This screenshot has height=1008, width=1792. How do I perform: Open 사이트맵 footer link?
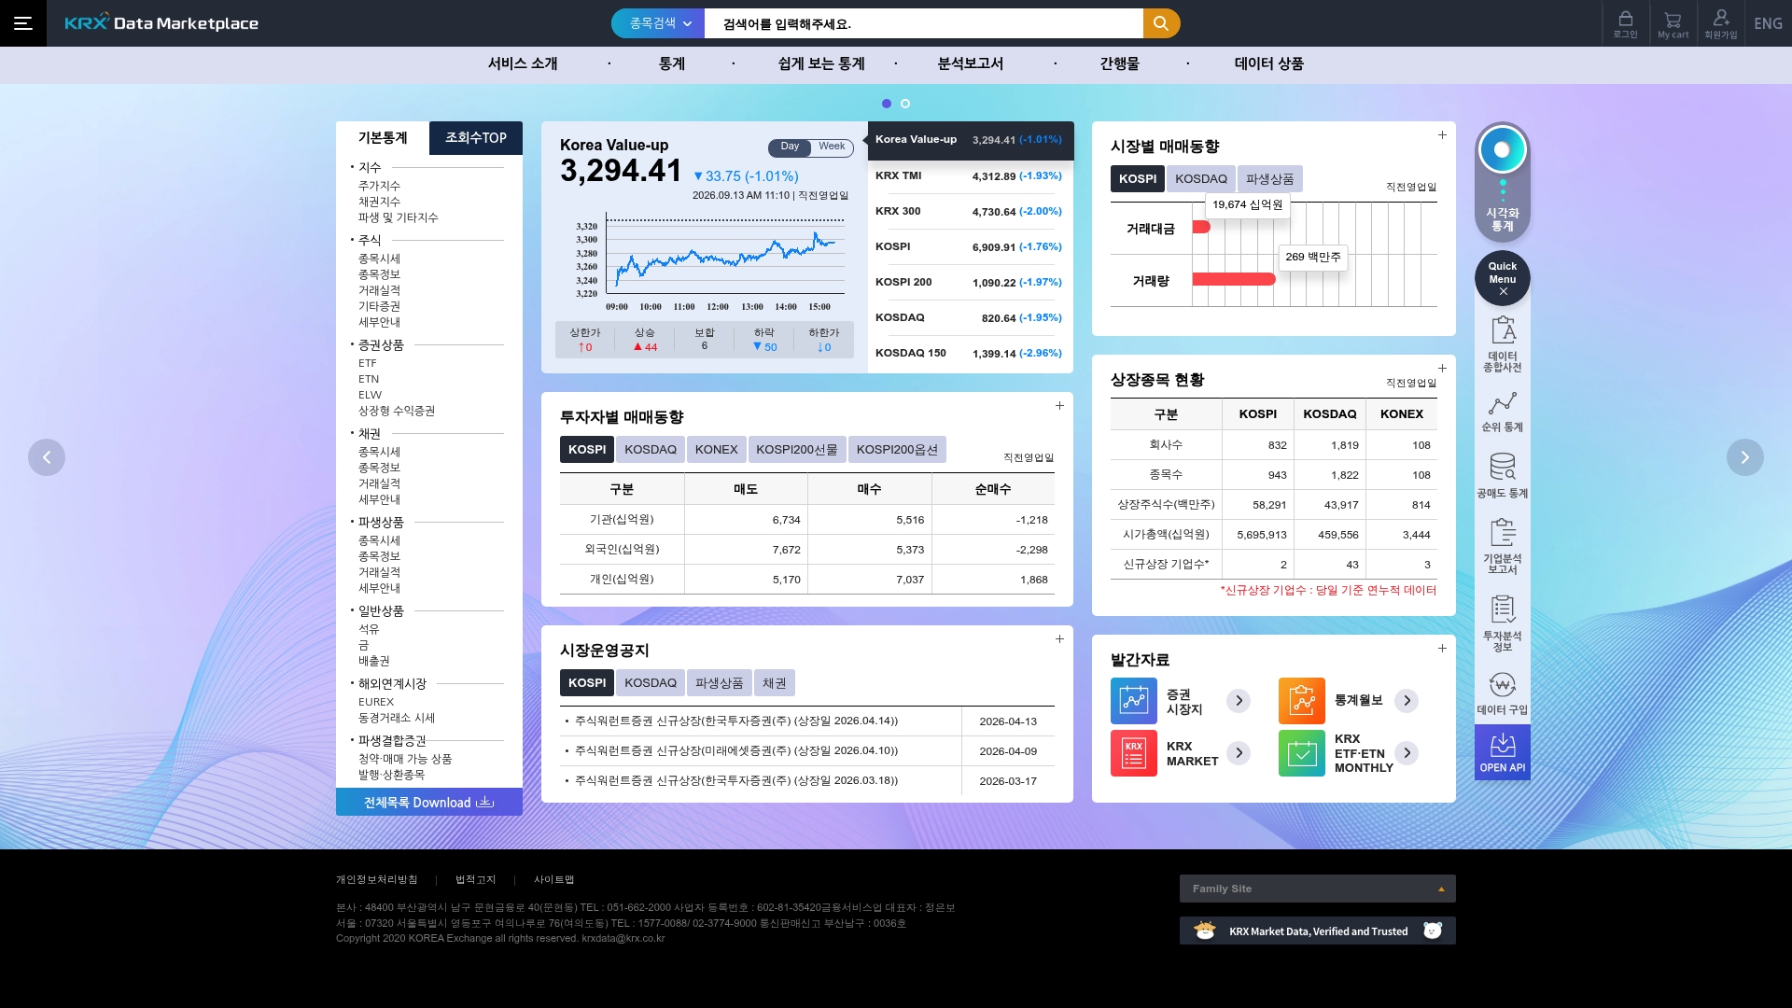[554, 880]
